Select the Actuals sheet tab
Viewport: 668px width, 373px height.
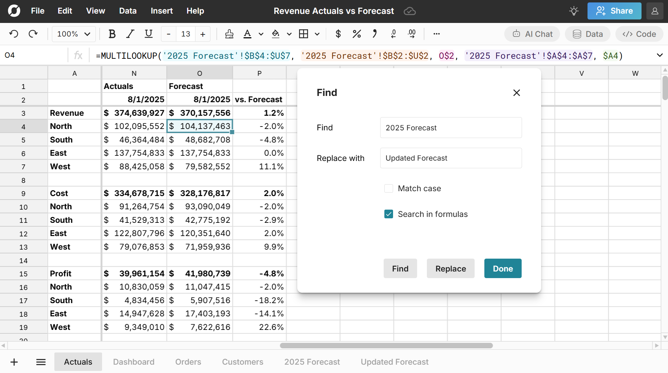click(x=78, y=362)
